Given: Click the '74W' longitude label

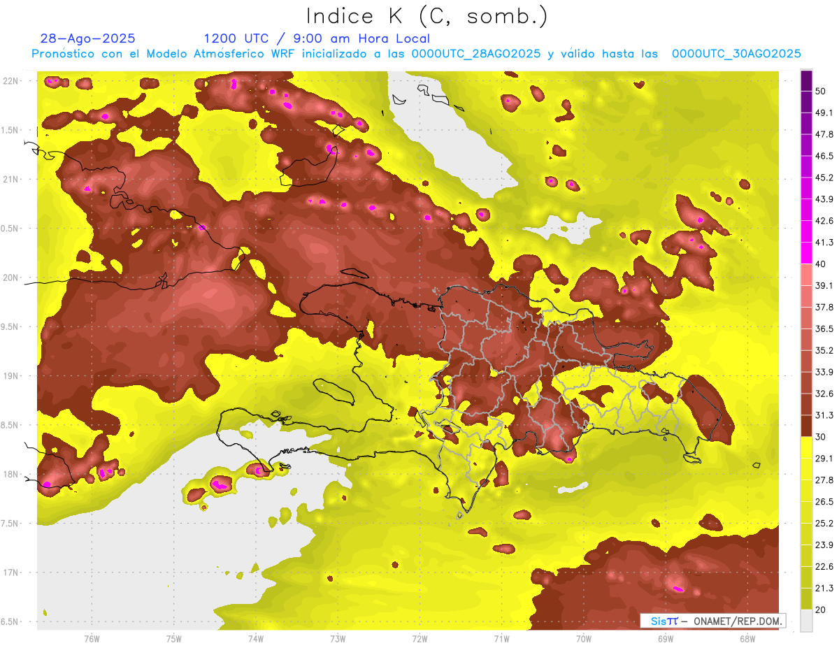Looking at the screenshot, I should [x=256, y=638].
